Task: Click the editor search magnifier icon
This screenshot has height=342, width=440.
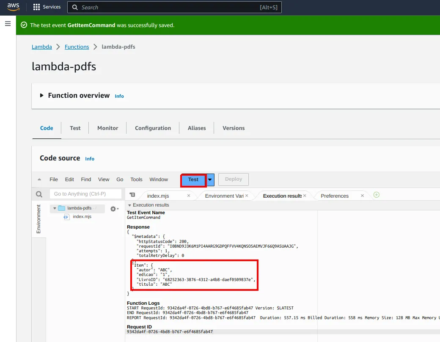Action: point(39,194)
